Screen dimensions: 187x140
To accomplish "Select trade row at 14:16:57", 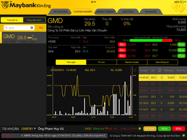I will click(x=163, y=110).
